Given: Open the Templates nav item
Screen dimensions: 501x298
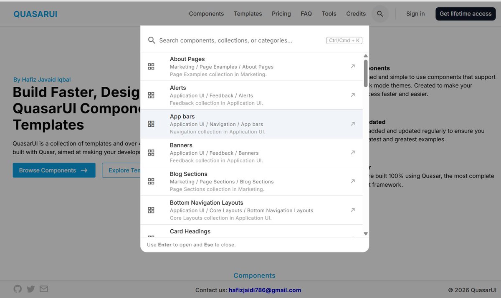Looking at the screenshot, I should tap(248, 14).
